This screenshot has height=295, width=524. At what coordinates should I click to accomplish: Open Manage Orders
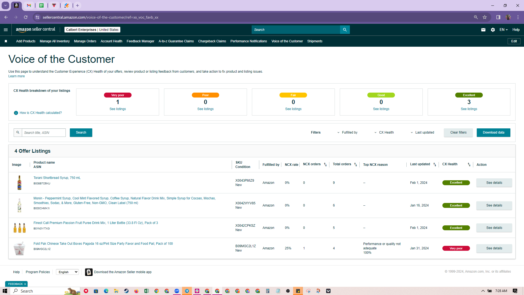click(x=85, y=41)
